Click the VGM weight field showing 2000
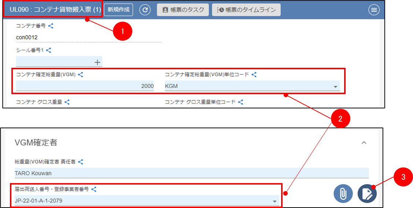 tap(85, 86)
